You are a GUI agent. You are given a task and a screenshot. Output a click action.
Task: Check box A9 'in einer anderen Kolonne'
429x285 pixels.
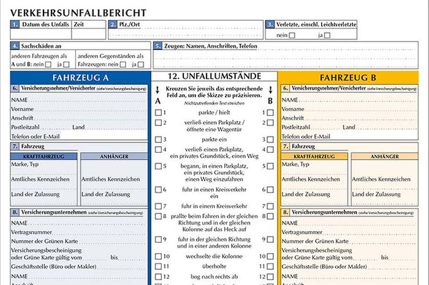pyautogui.click(x=158, y=239)
